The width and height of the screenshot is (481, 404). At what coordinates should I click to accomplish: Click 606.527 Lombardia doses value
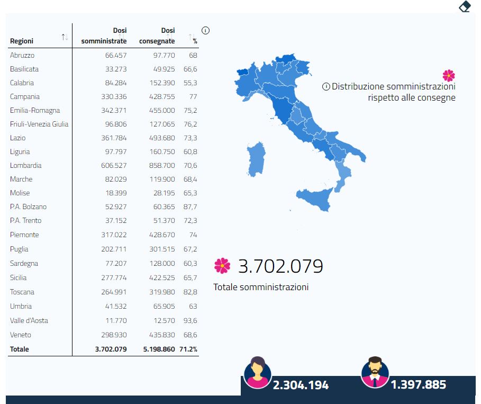pyautogui.click(x=114, y=166)
